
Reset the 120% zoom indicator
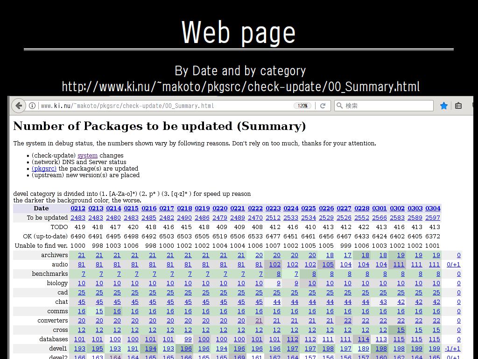coord(302,106)
